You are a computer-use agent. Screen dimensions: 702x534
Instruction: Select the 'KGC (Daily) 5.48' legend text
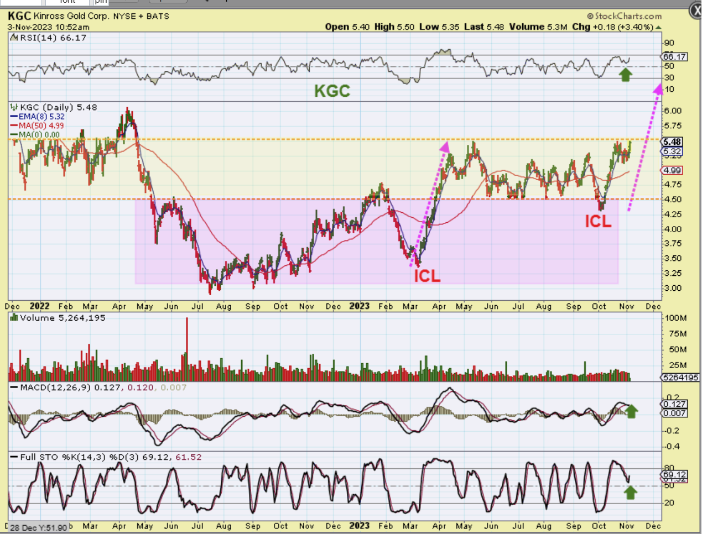tap(59, 107)
